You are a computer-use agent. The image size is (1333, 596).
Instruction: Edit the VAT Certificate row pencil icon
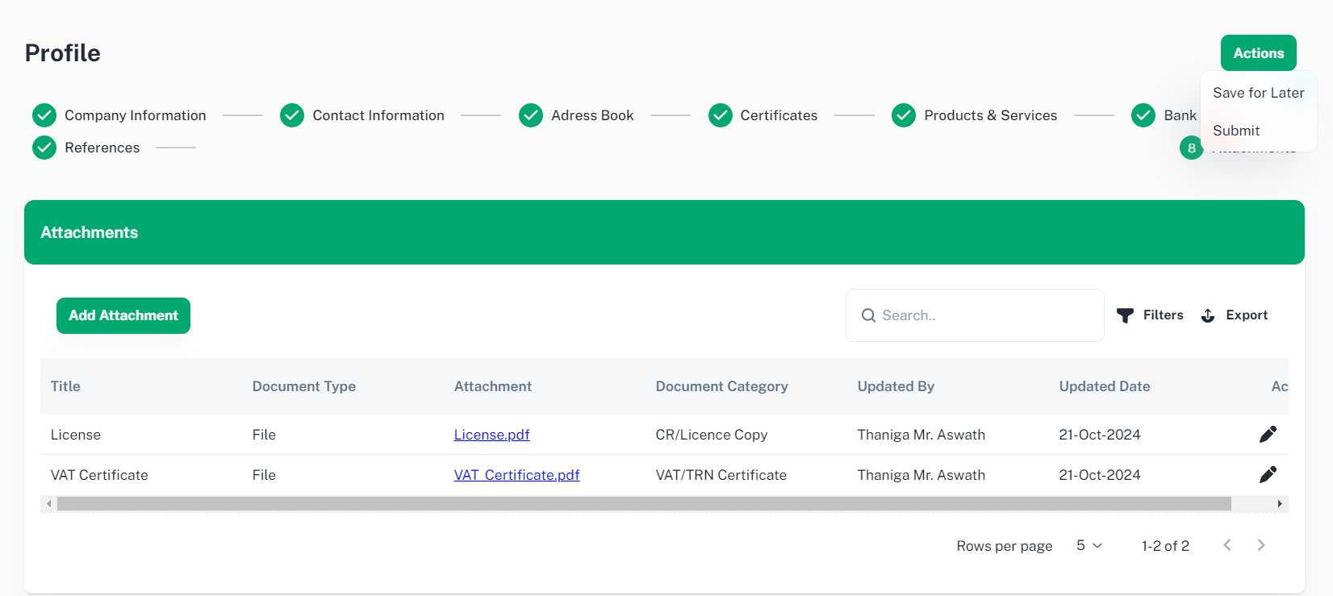(x=1268, y=475)
